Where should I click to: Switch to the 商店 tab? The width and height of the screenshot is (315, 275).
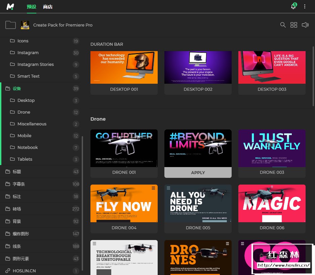tap(48, 7)
